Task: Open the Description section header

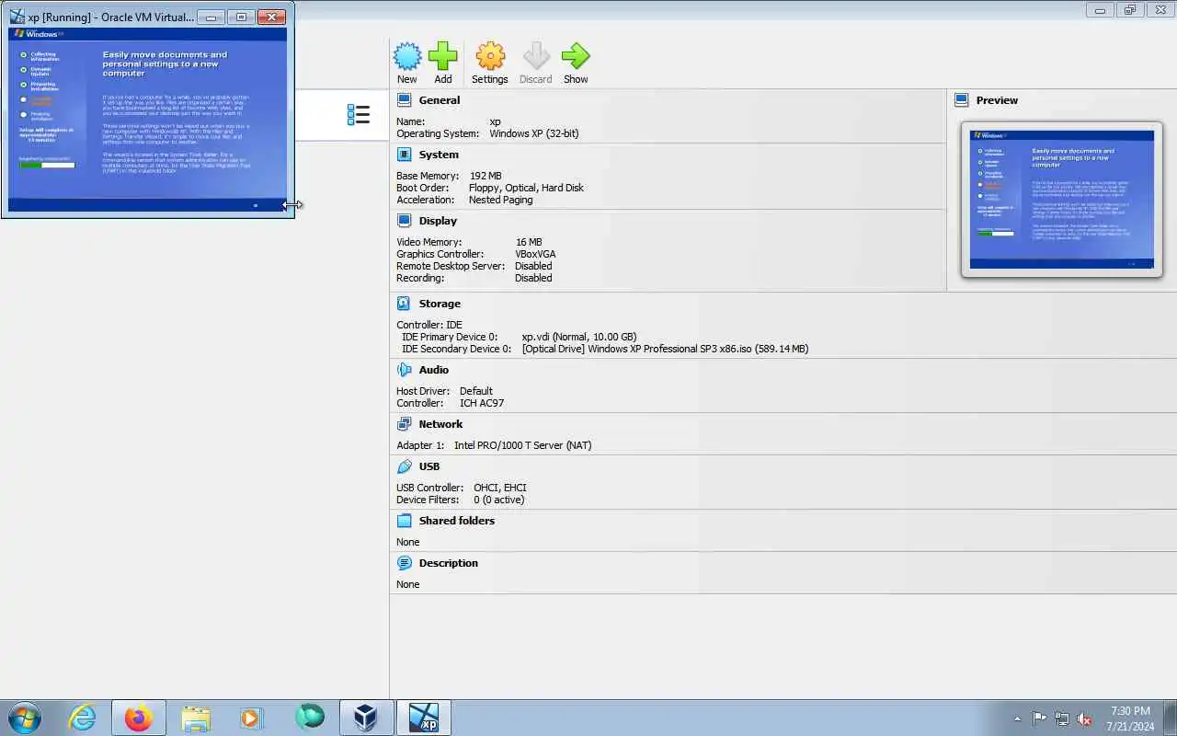Action: tap(449, 563)
